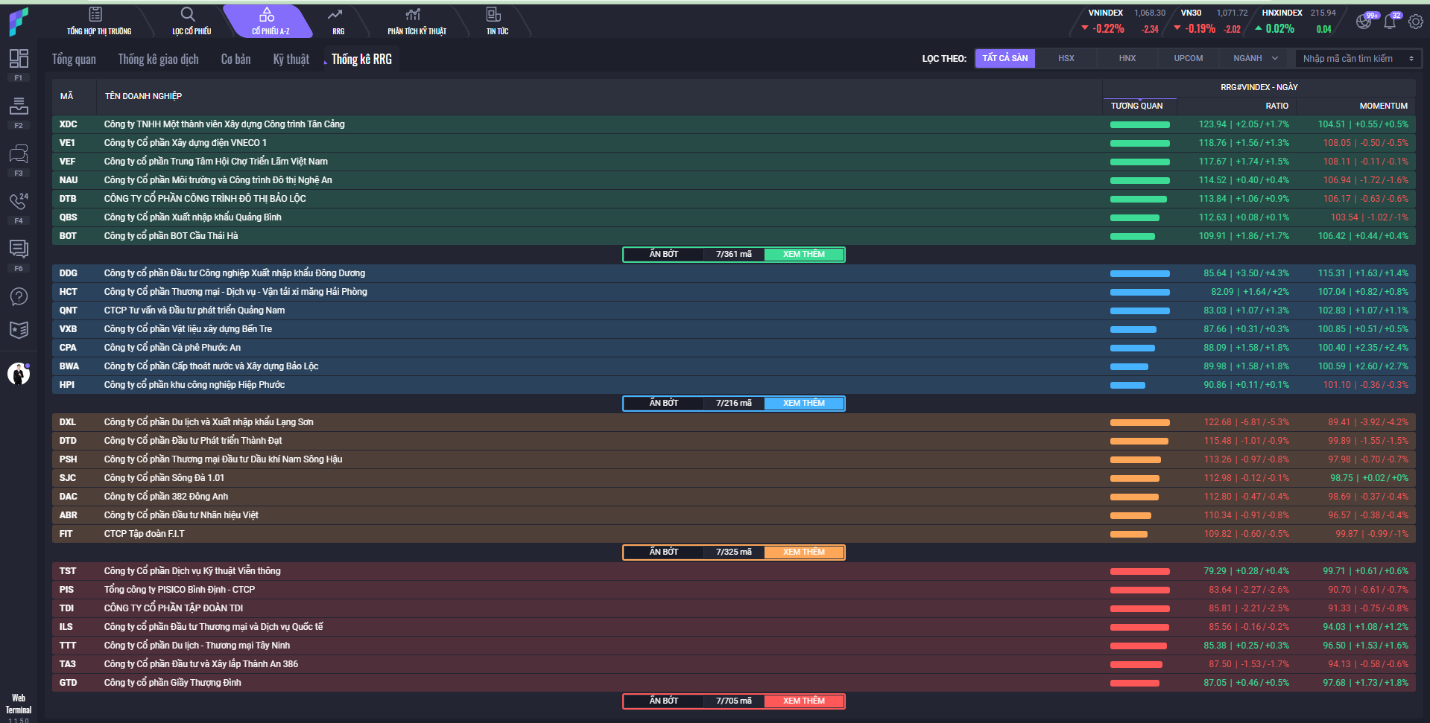Open the XDC stock code row
This screenshot has width=1430, height=723.
[x=69, y=124]
